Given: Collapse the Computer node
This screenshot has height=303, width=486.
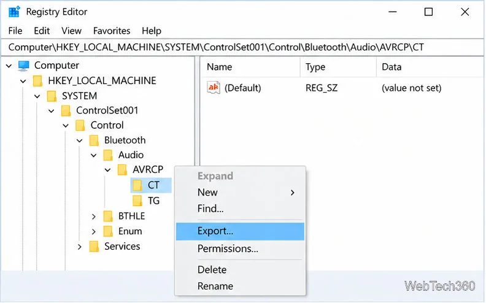Looking at the screenshot, I should pos(9,66).
